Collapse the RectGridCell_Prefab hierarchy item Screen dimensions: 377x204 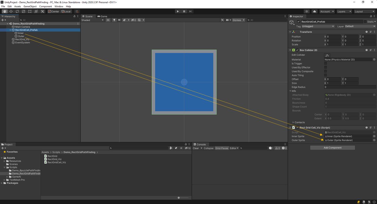click(x=10, y=30)
